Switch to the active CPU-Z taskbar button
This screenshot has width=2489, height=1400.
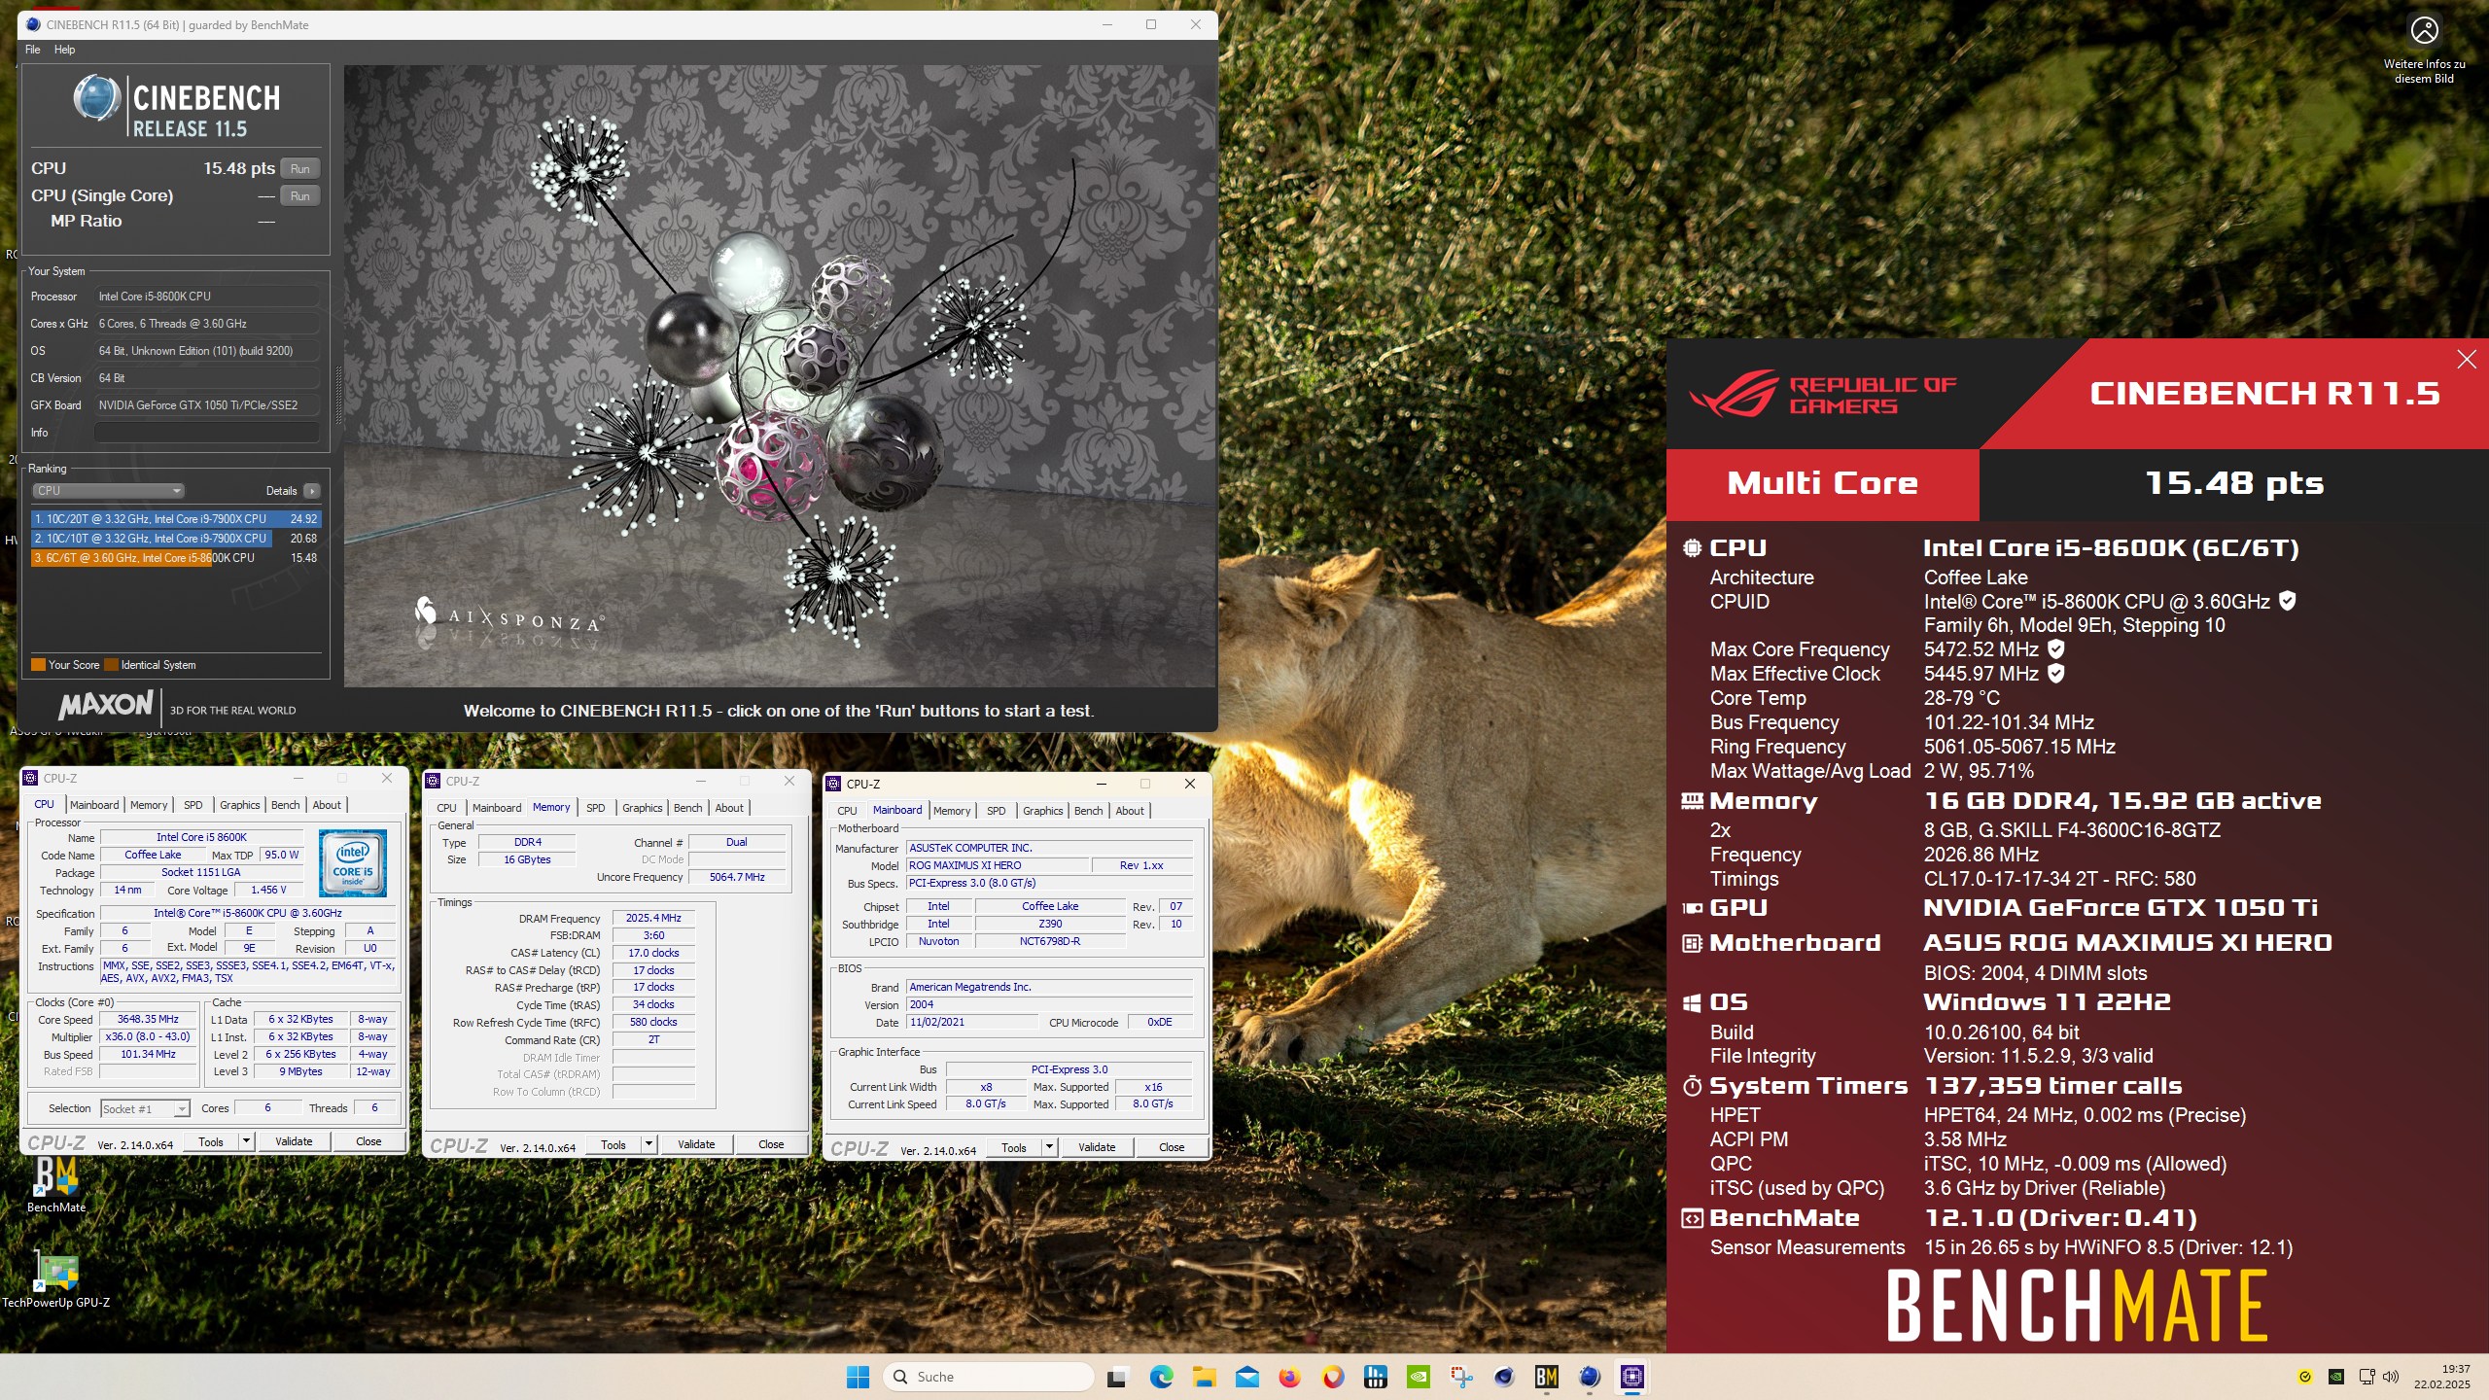[x=1632, y=1377]
